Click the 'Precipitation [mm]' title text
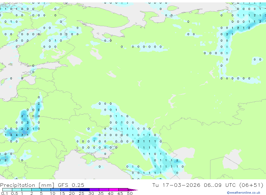The width and height of the screenshot is (266, 195). [27, 185]
